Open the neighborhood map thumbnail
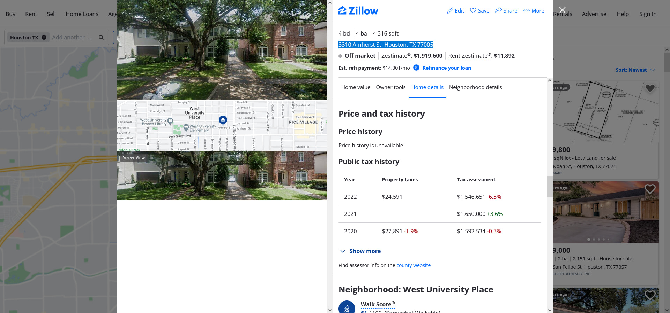670x313 pixels. coord(222,125)
